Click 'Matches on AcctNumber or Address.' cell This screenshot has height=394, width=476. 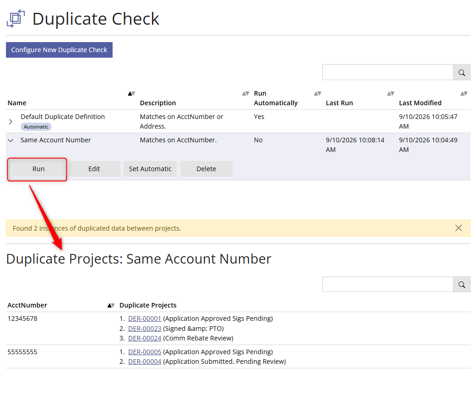tap(182, 121)
